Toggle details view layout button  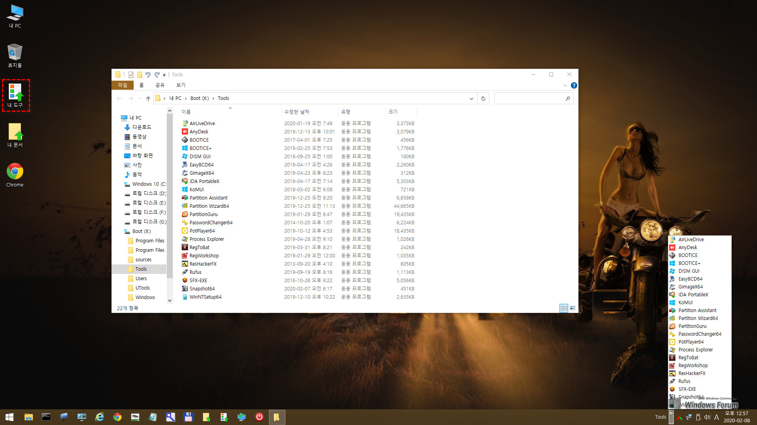pyautogui.click(x=563, y=308)
